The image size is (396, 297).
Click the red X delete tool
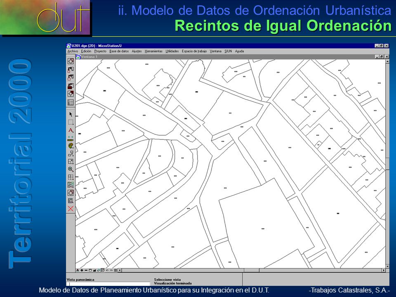71,209
